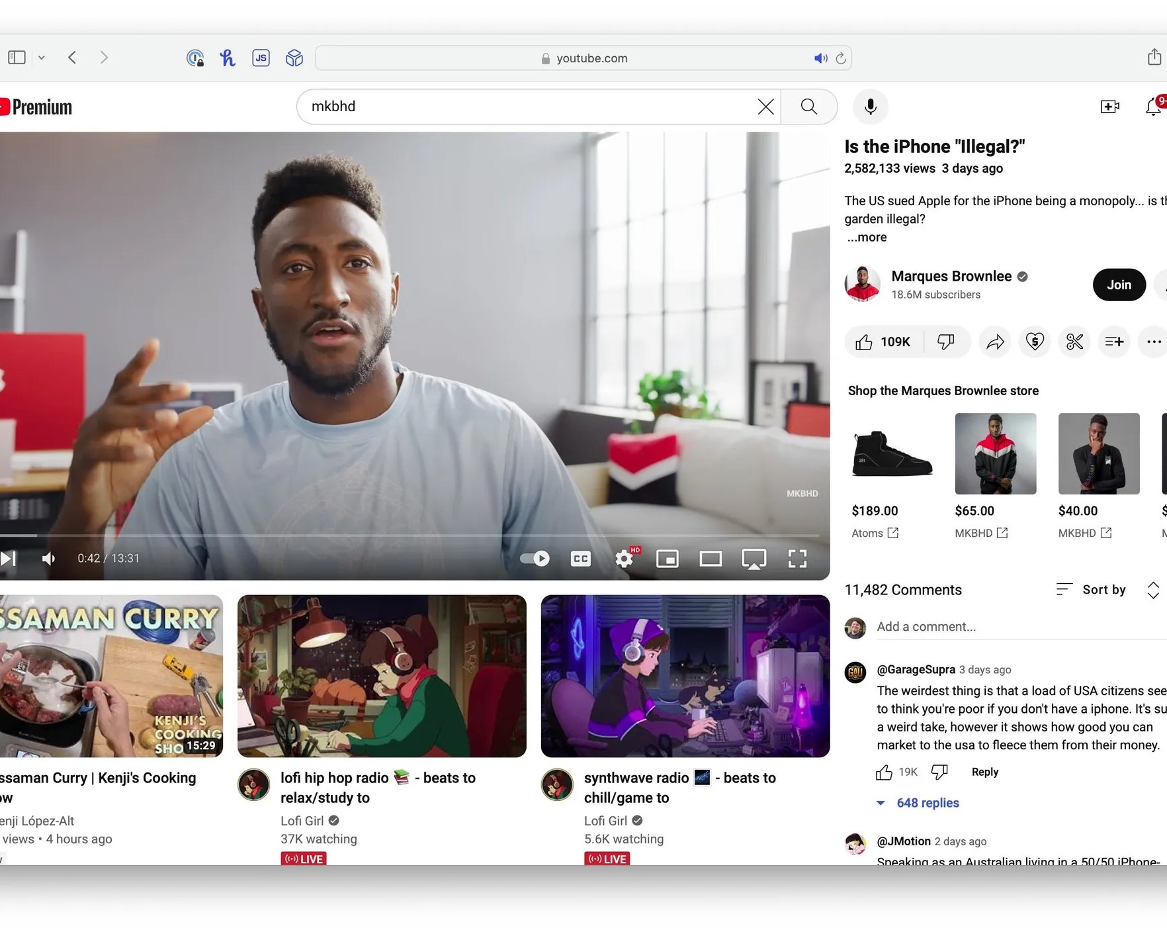The width and height of the screenshot is (1167, 932).
Task: Open the $65.00 MKBHD jacket product
Action: (996, 453)
